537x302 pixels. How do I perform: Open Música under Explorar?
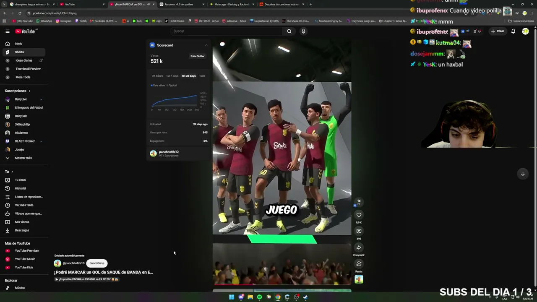coord(23,288)
